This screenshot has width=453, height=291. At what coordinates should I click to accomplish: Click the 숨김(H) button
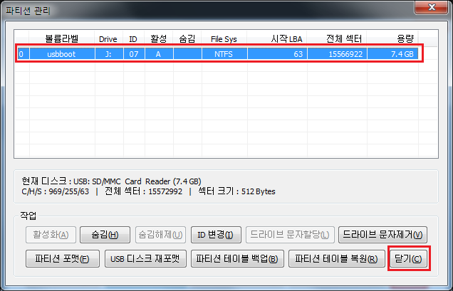[x=105, y=234]
